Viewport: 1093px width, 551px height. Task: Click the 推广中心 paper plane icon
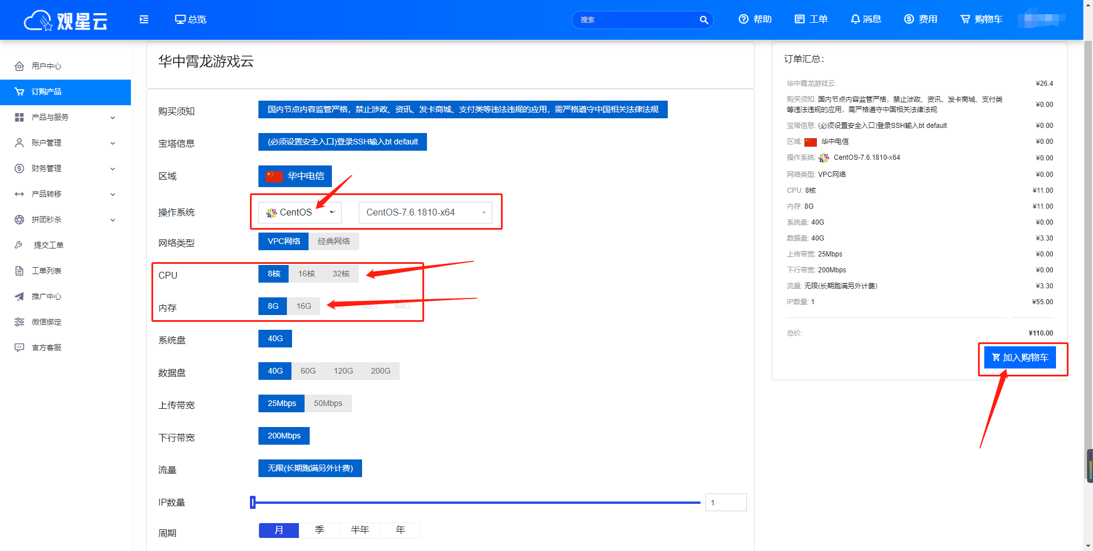point(19,296)
